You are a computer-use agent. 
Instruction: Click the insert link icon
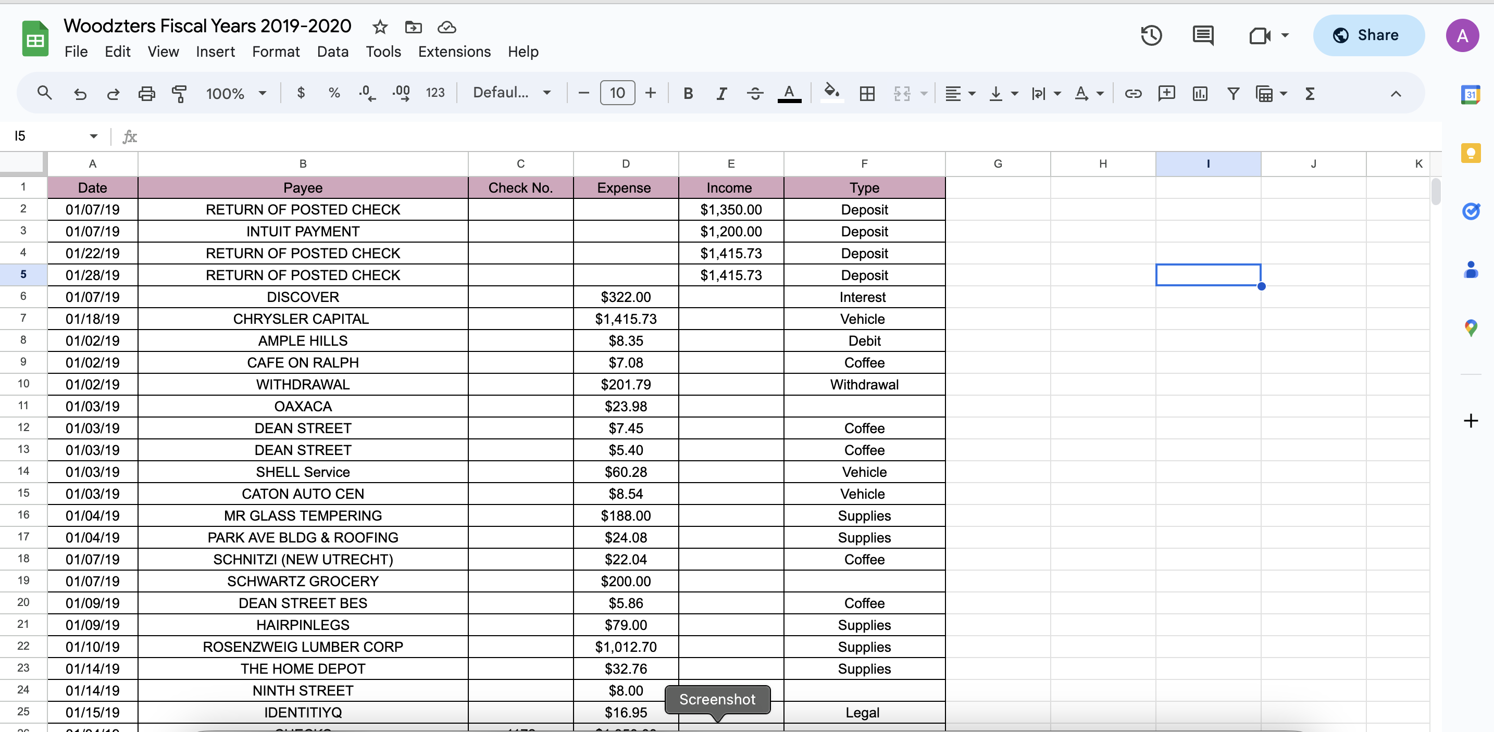point(1132,93)
